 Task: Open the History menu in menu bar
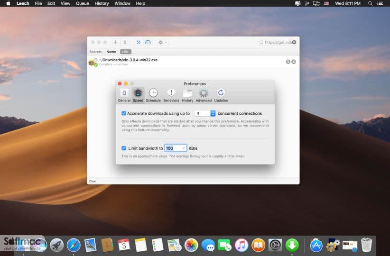102,3
